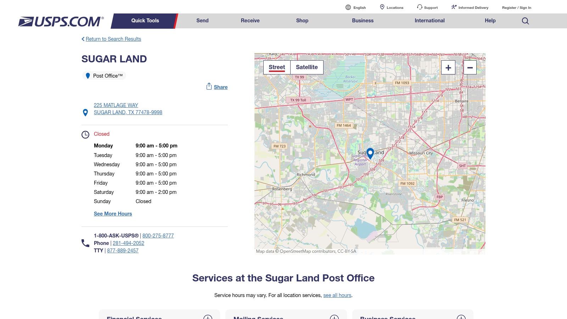
Task: Click SUGAR LAND, TX 77478-9998 link
Action: coord(128,112)
